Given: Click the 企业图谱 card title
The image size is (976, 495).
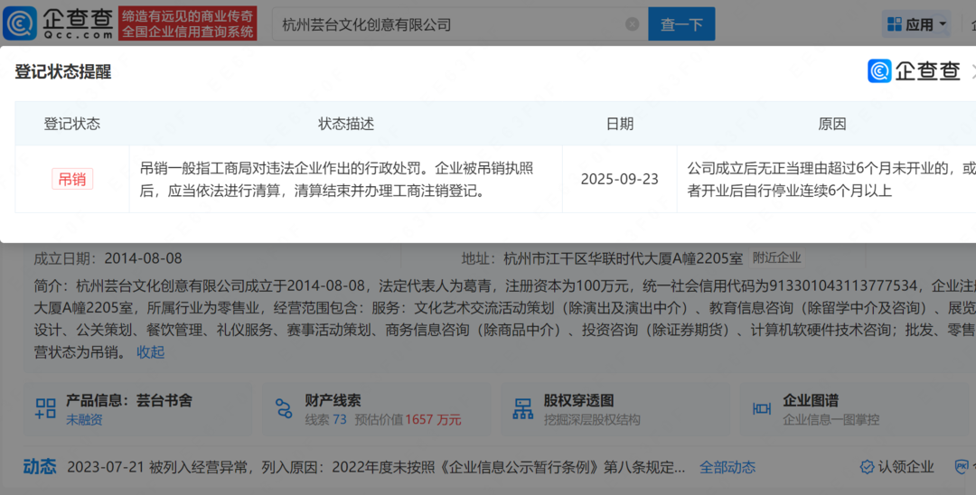Looking at the screenshot, I should (811, 400).
